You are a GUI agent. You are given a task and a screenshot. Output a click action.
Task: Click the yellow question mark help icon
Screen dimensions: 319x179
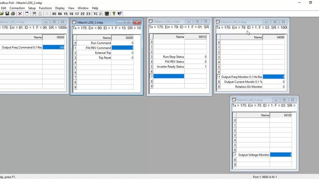click(x=114, y=13)
